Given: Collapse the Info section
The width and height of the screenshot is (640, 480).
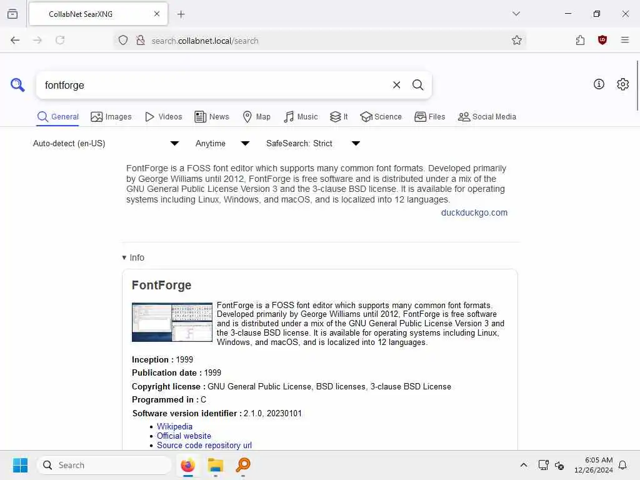Looking at the screenshot, I should pyautogui.click(x=133, y=257).
